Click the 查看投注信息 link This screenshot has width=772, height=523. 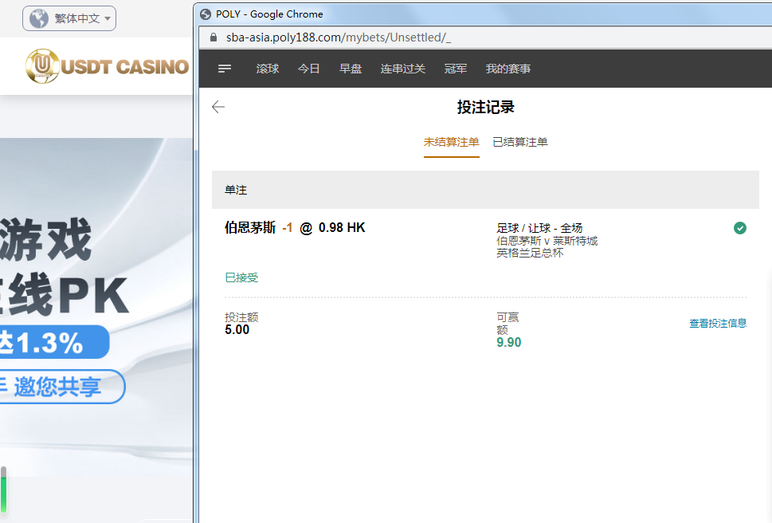pyautogui.click(x=718, y=324)
